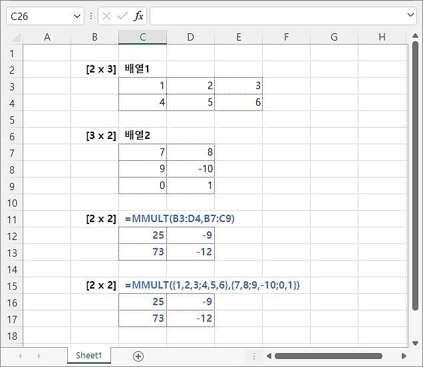Screen dimensions: 423x367
Task: Select row 1 header
Action: [12, 54]
